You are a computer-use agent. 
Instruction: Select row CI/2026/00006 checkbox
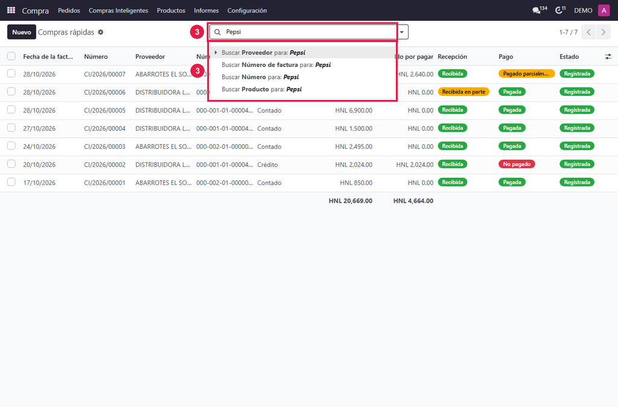[x=11, y=92]
